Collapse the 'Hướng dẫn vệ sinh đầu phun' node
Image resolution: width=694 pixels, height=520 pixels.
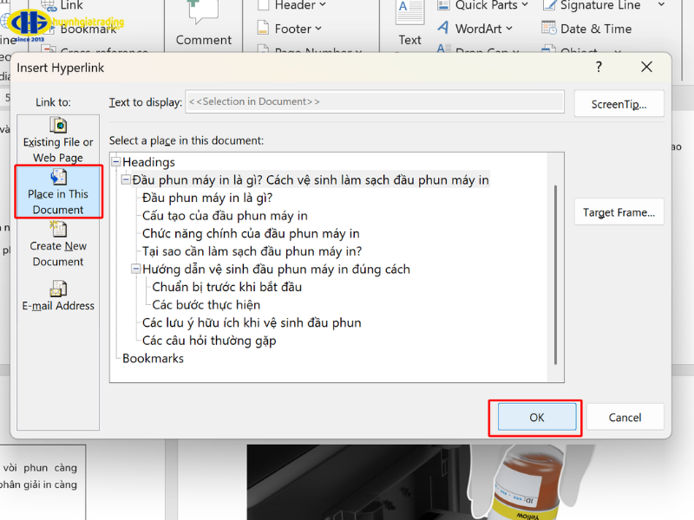pos(136,269)
